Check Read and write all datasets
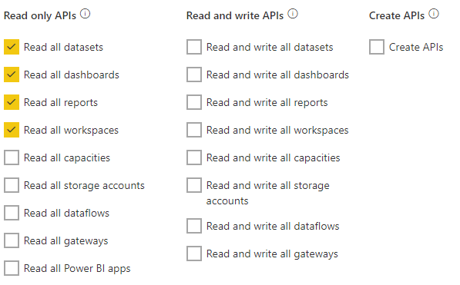460x285 pixels. [194, 47]
